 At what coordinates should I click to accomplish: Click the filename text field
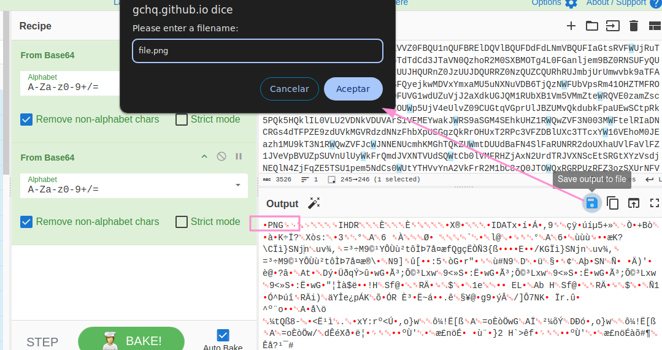pyautogui.click(x=258, y=51)
